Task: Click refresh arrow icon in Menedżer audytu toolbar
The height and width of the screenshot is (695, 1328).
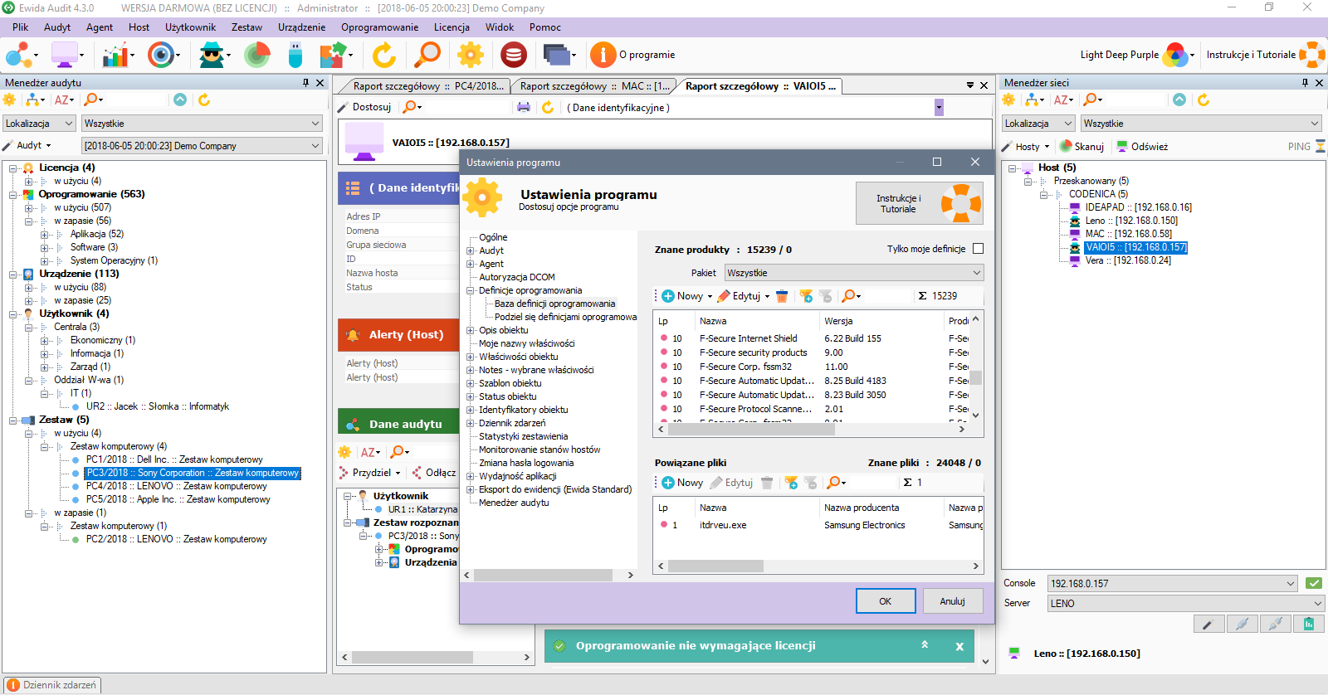Action: pos(204,100)
